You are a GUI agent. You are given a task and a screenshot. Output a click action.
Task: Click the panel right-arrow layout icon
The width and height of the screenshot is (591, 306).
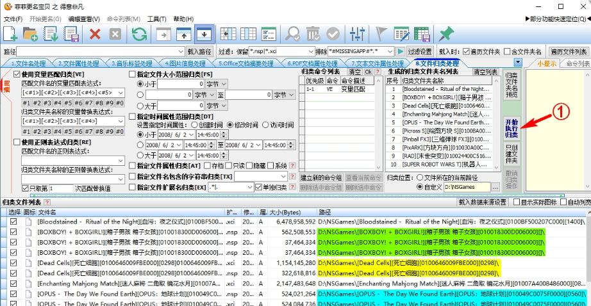coord(163,35)
